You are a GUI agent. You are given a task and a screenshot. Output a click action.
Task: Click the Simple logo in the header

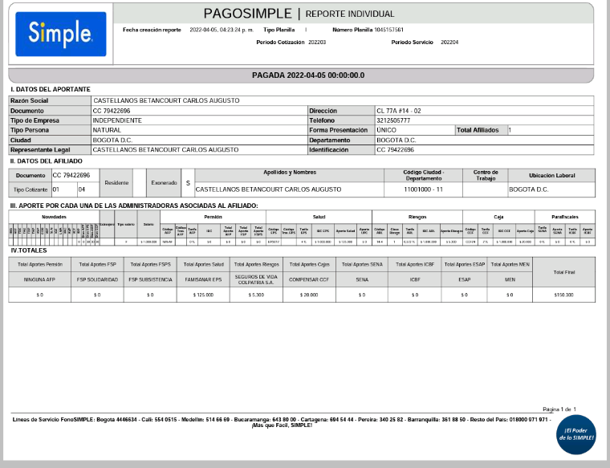pos(60,34)
